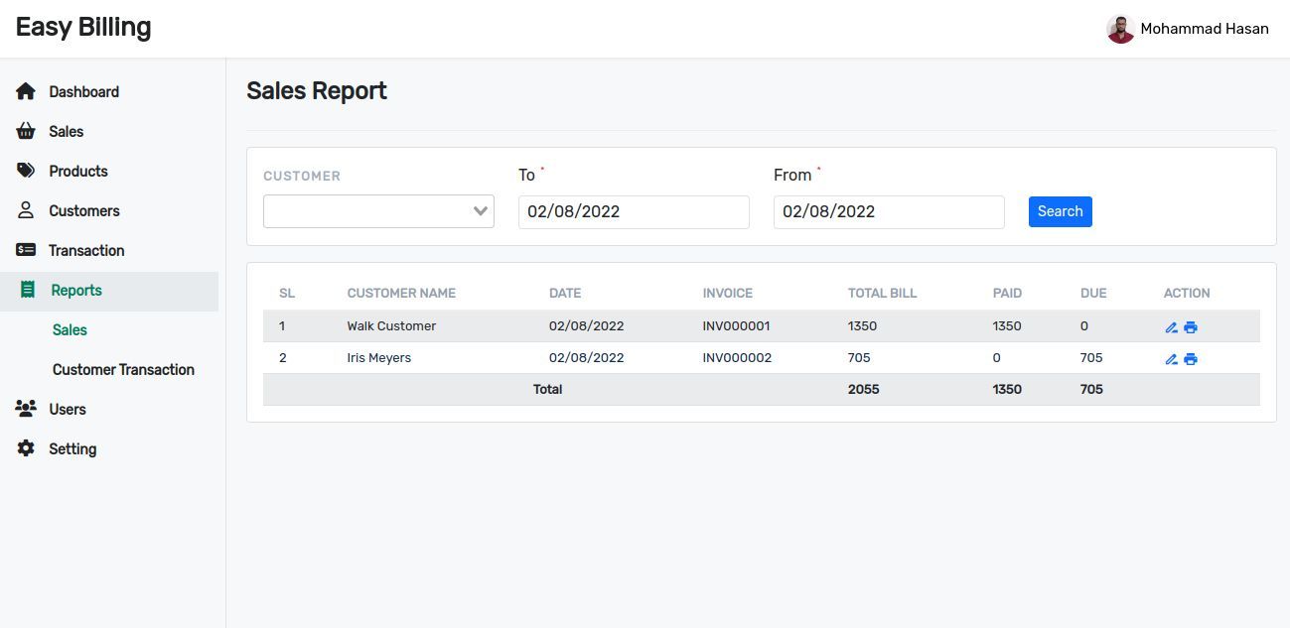1290x628 pixels.
Task: Click the To date input field
Action: [634, 212]
